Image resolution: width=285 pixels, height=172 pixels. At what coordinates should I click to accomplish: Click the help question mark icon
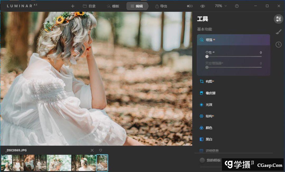point(237,6)
